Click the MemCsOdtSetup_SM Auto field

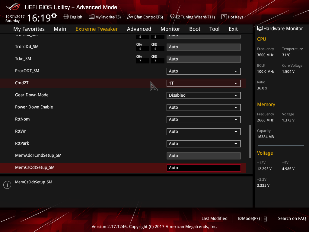(204, 168)
